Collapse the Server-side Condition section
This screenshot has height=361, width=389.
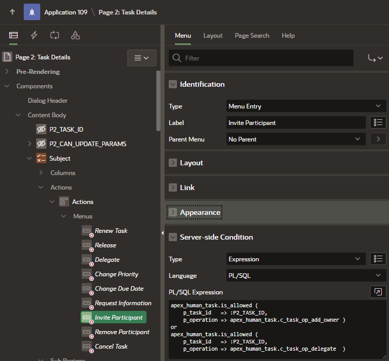[x=173, y=237]
